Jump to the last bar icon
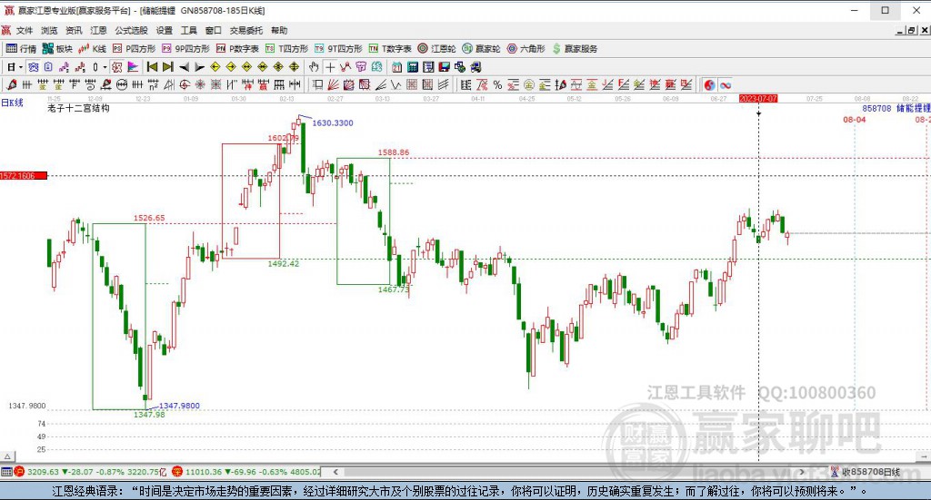This screenshot has width=931, height=500. click(x=168, y=67)
